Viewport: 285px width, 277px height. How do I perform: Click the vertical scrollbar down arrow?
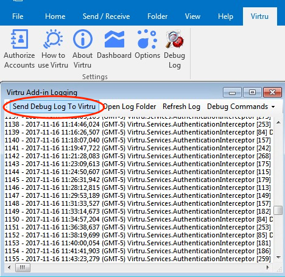point(278,258)
